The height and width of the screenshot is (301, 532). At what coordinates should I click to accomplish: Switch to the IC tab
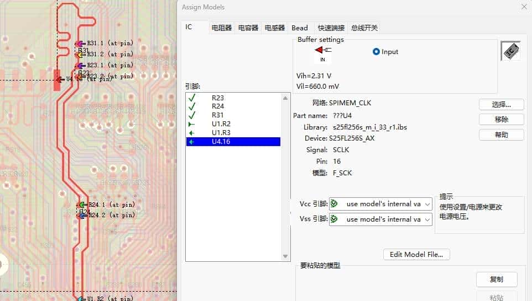pos(189,27)
